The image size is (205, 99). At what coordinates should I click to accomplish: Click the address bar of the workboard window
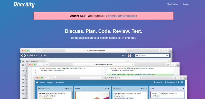[x=111, y=78]
